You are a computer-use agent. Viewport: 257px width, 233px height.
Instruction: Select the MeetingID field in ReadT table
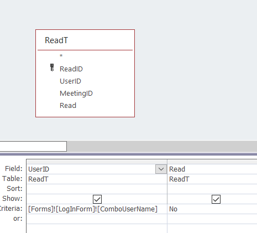click(x=76, y=94)
